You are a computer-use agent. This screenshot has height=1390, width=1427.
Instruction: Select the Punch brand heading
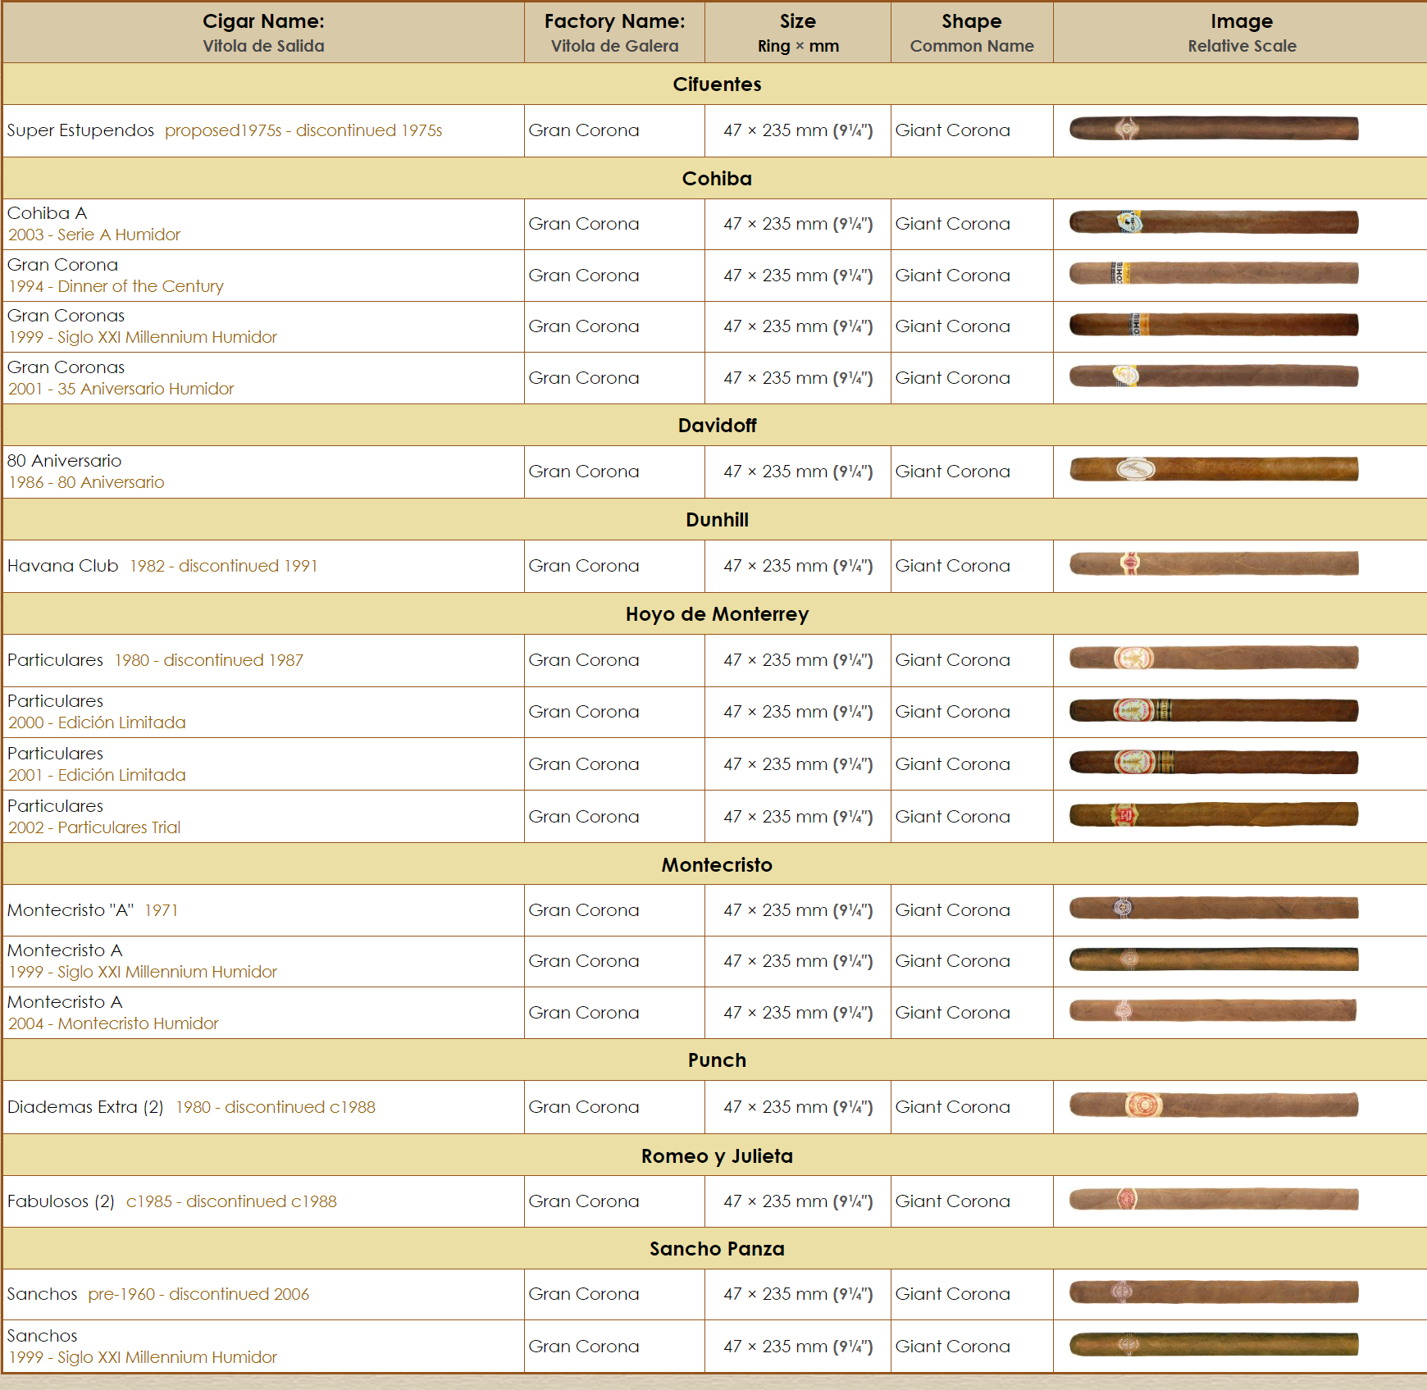717,1060
